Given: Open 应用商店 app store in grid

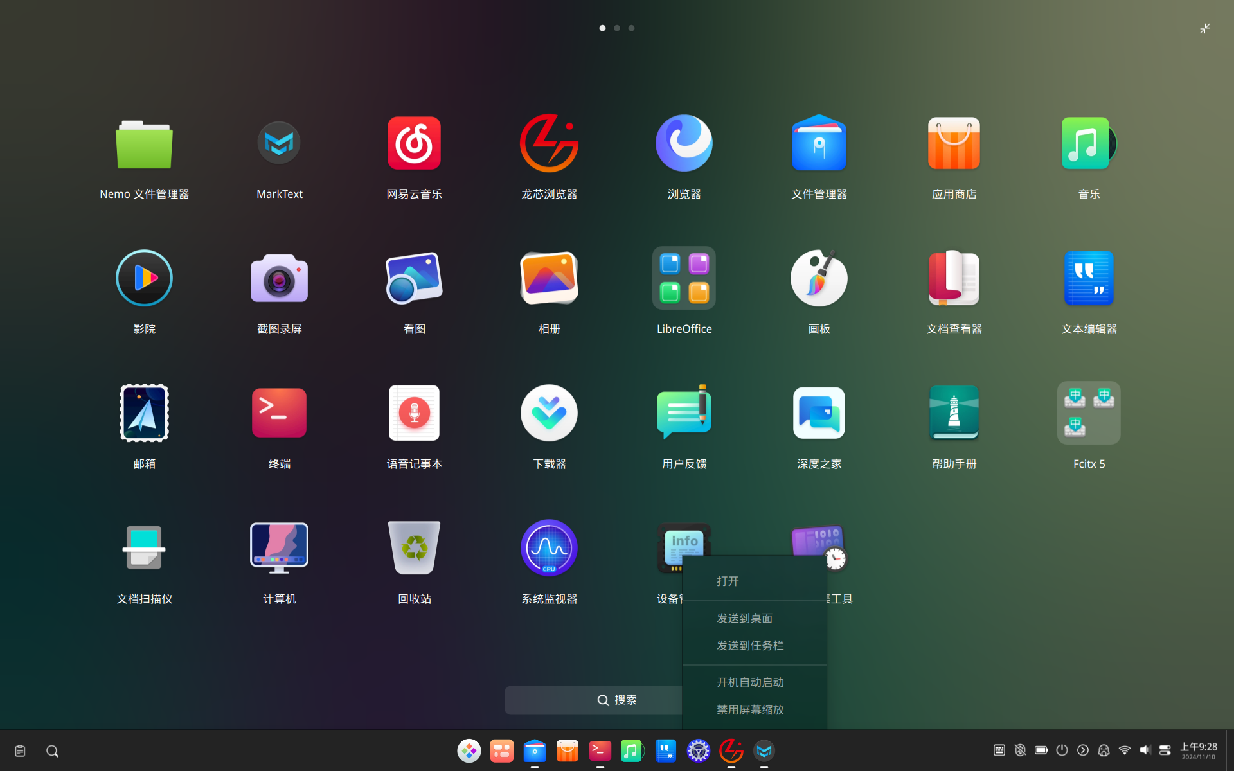Looking at the screenshot, I should 954,144.
